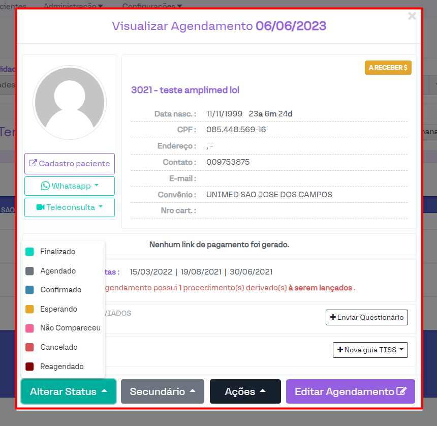Choose Confirmado from the status list

point(60,290)
